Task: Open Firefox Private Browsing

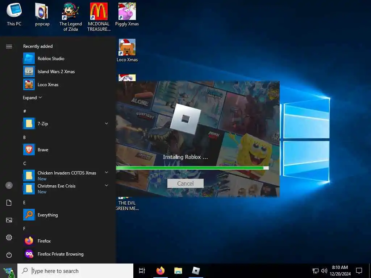Action: 66,254
